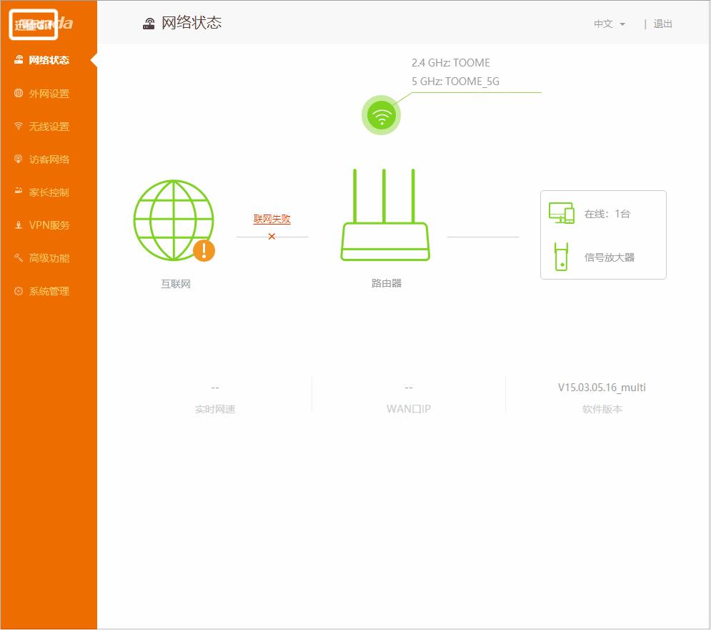Open the 中文 language dropdown

608,24
